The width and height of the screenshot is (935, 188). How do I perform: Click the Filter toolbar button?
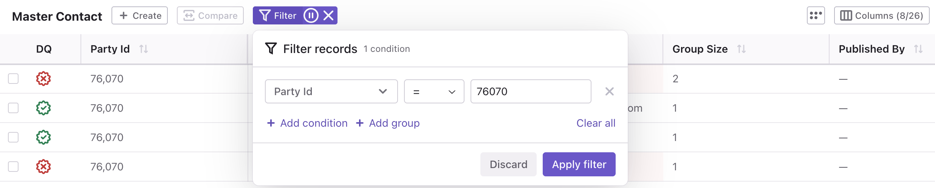tap(278, 16)
